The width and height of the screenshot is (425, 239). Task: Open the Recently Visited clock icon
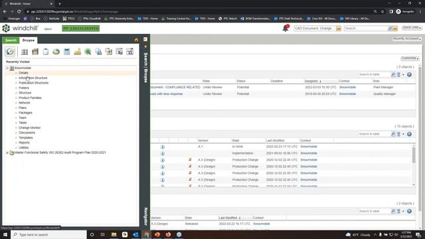click(10, 52)
